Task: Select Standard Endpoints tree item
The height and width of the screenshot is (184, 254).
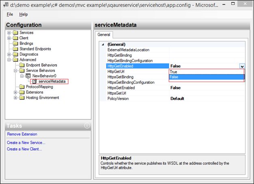Action: point(35,49)
